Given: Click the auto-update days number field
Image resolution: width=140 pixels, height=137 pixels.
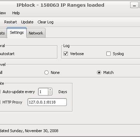Looking at the screenshot, I should coord(43,92).
